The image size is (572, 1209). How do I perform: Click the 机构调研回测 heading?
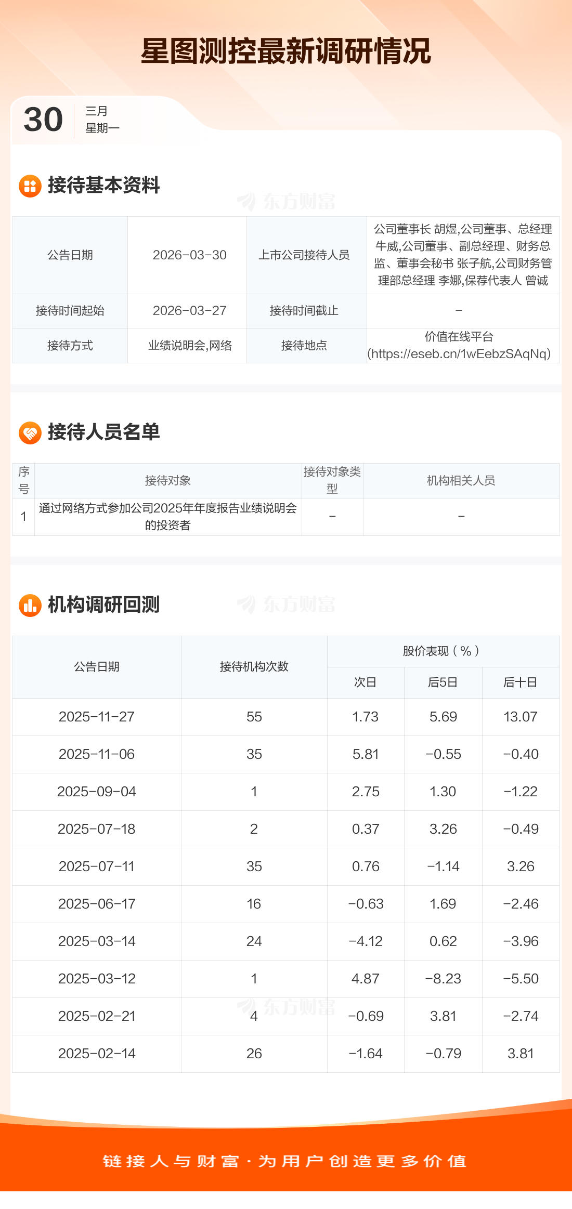[103, 604]
